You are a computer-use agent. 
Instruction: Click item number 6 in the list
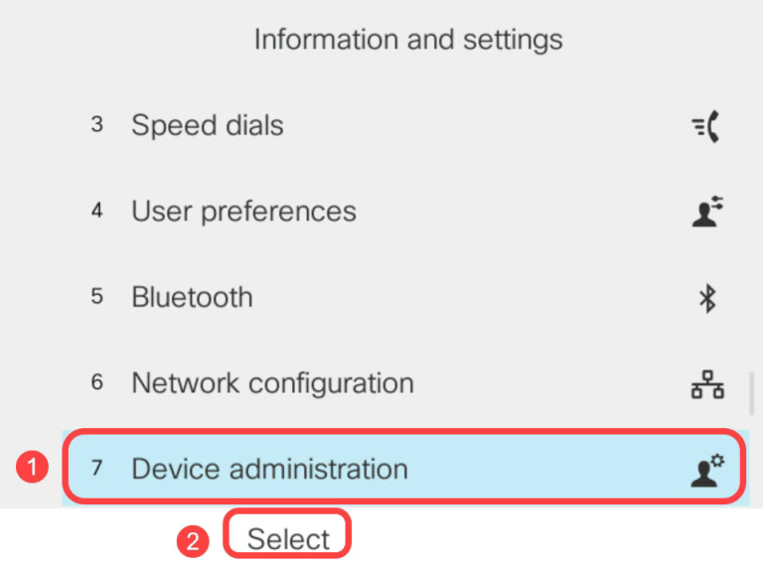coord(96,383)
